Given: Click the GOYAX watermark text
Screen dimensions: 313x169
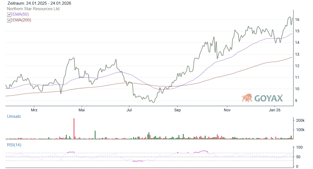Looking at the screenshot, I should 268,98.
